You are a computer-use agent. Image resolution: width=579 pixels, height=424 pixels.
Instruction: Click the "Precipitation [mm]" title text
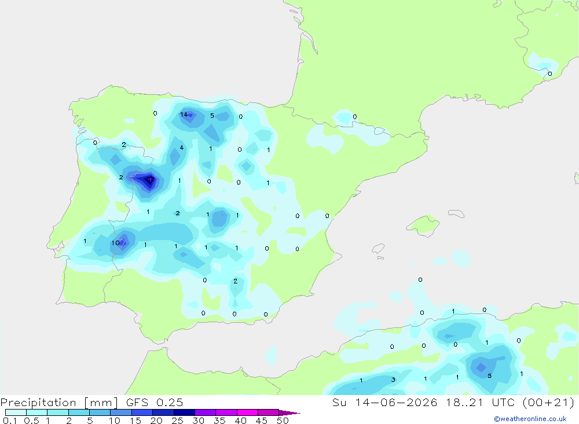[60, 403]
